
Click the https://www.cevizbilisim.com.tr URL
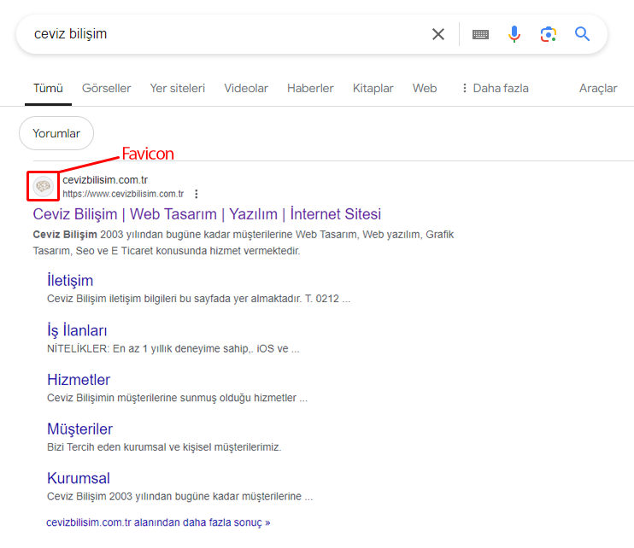[x=123, y=195]
